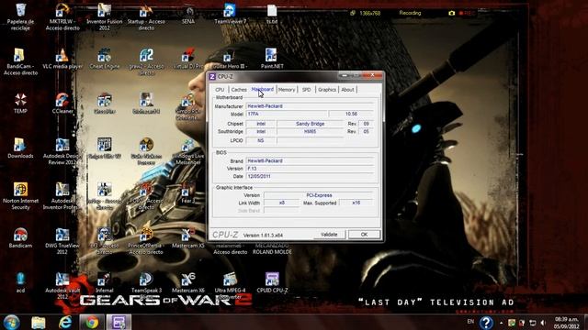Click the PCI-Express version value
588x330 pixels.
[319, 195]
